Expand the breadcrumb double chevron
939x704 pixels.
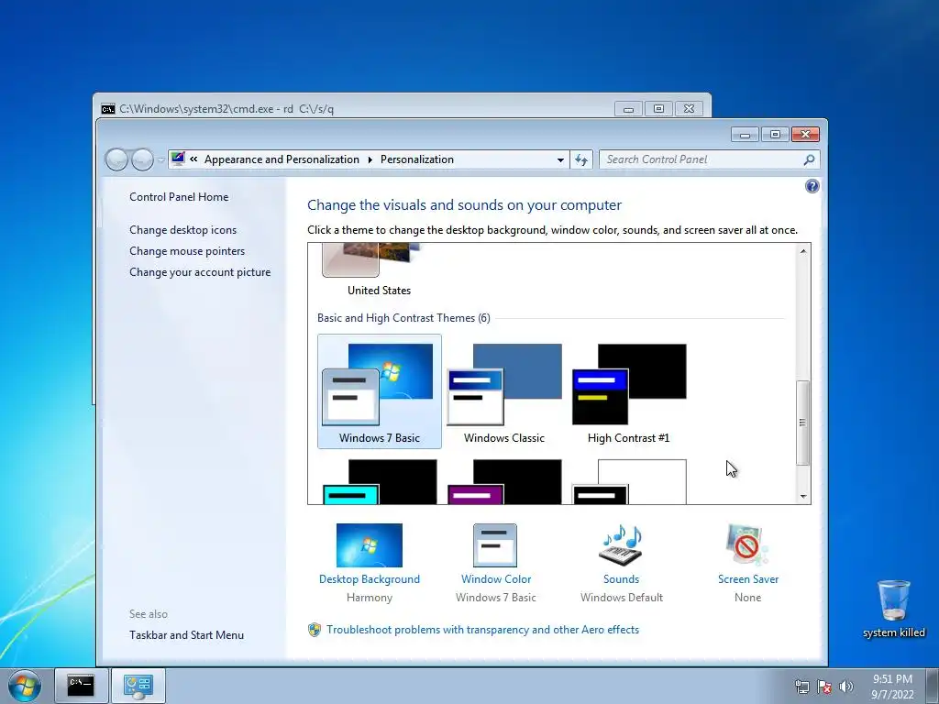tap(193, 159)
